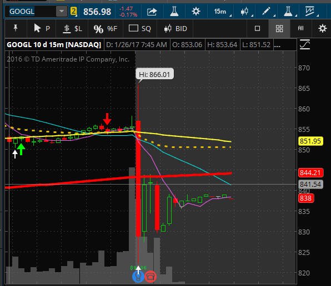The height and width of the screenshot is (286, 331).
Task: Toggle the BID candlestick button
Action: click(x=175, y=28)
